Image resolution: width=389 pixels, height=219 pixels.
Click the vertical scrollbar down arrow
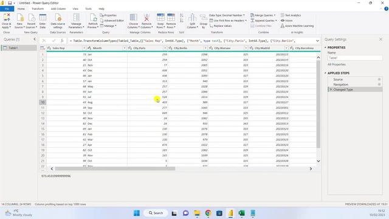(x=318, y=161)
